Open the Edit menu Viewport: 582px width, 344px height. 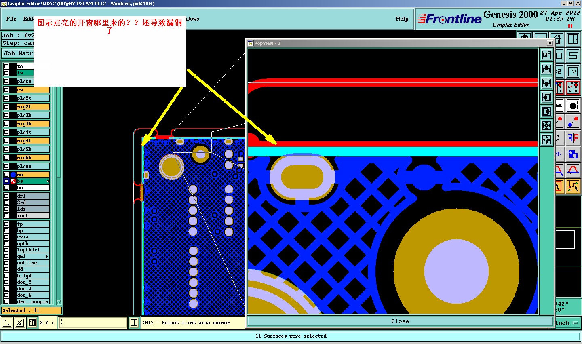click(28, 19)
